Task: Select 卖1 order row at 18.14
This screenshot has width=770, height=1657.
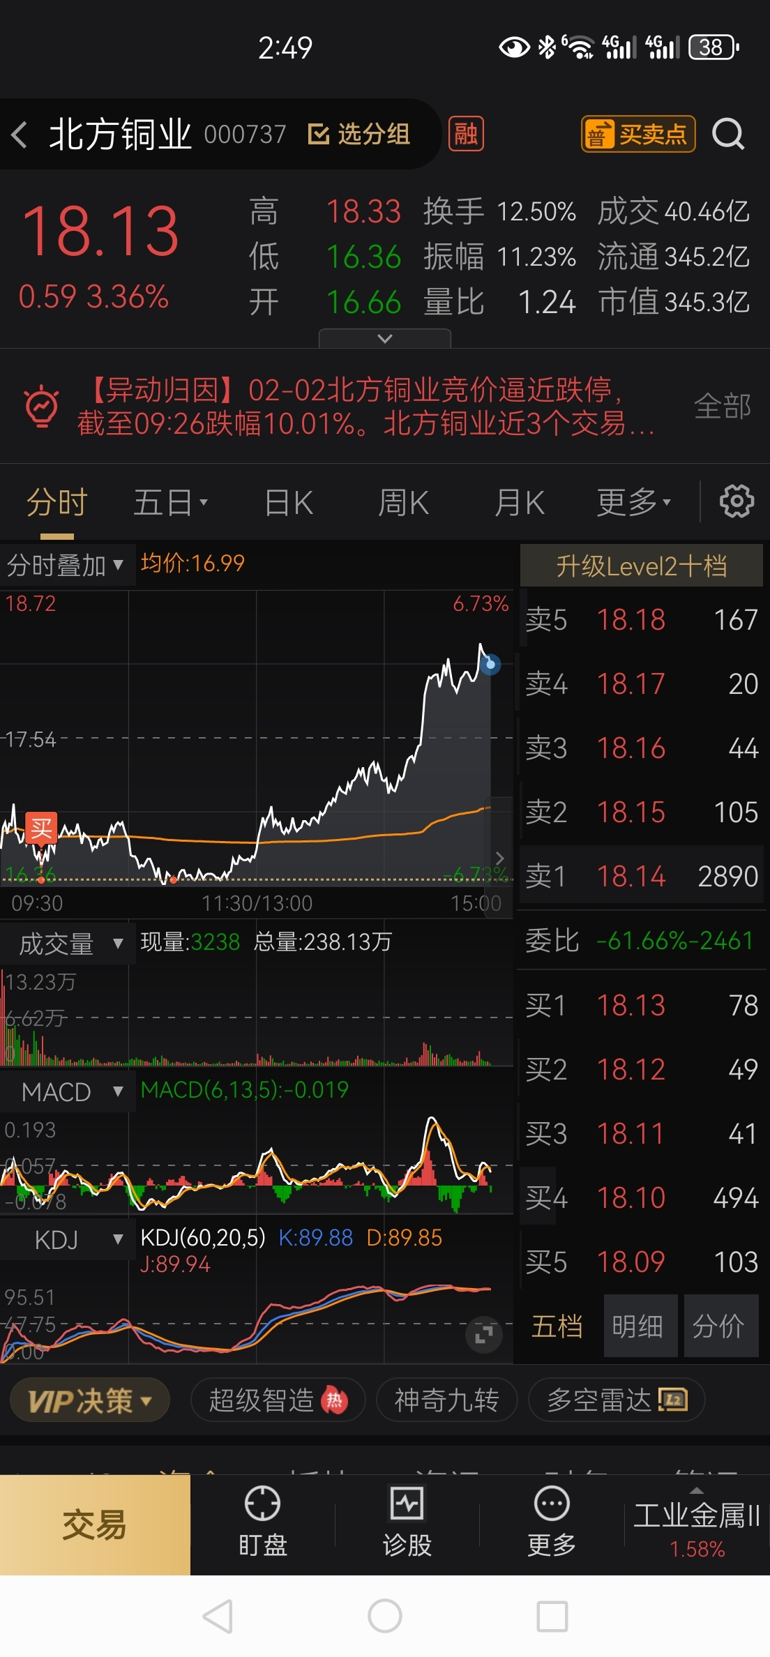Action: point(642,876)
